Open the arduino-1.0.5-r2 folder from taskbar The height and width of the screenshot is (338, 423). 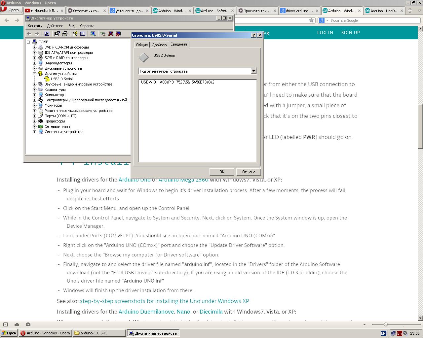point(99,333)
